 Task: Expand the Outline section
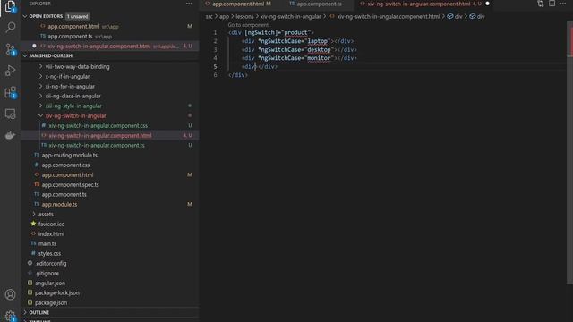coord(38,312)
